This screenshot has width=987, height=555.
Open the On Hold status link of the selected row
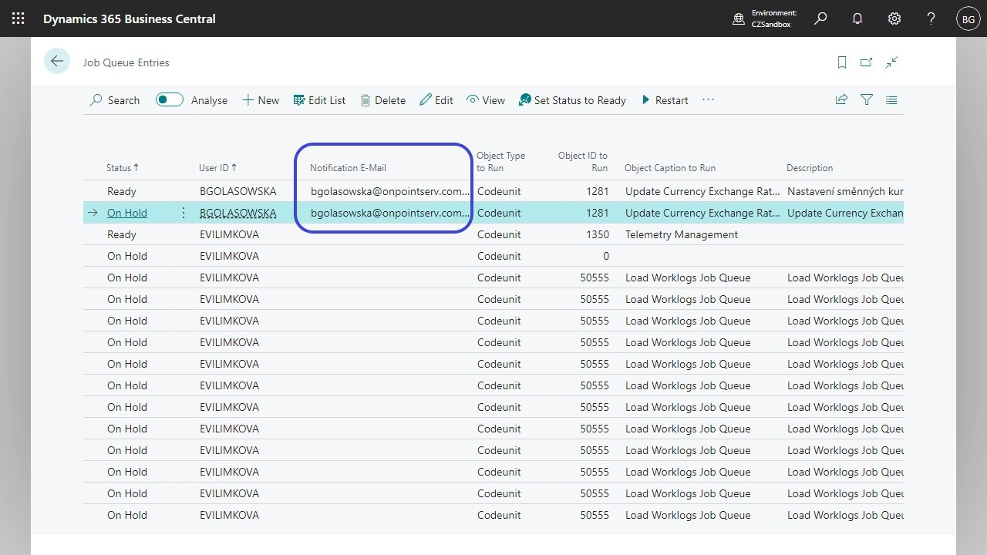click(127, 213)
